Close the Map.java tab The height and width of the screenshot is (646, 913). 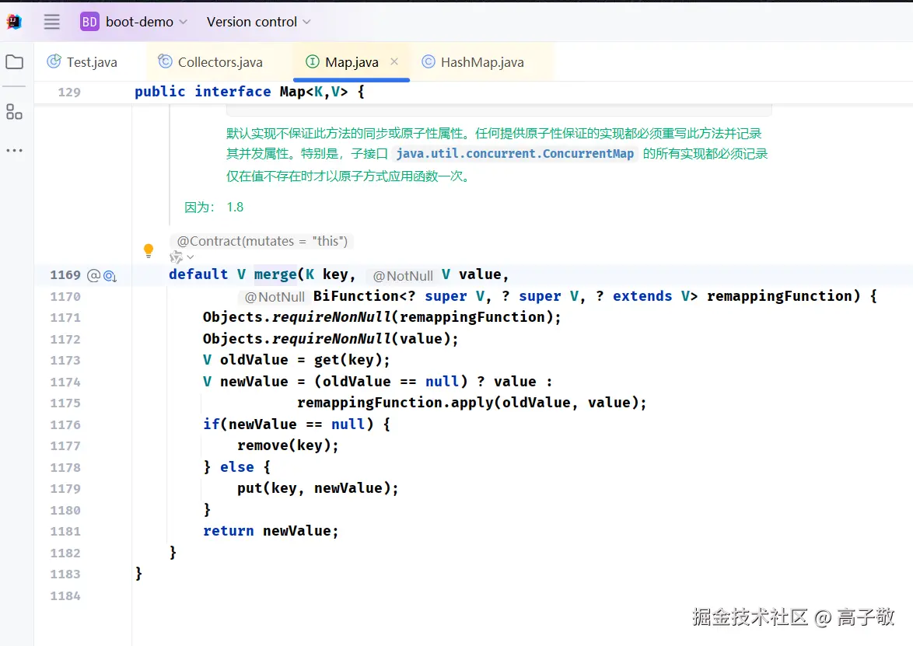click(394, 61)
